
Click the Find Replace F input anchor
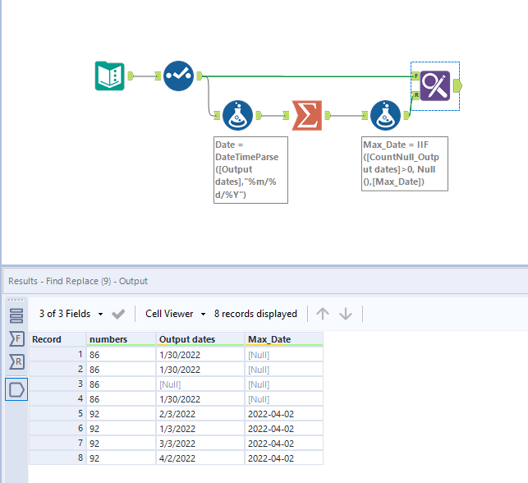point(416,76)
